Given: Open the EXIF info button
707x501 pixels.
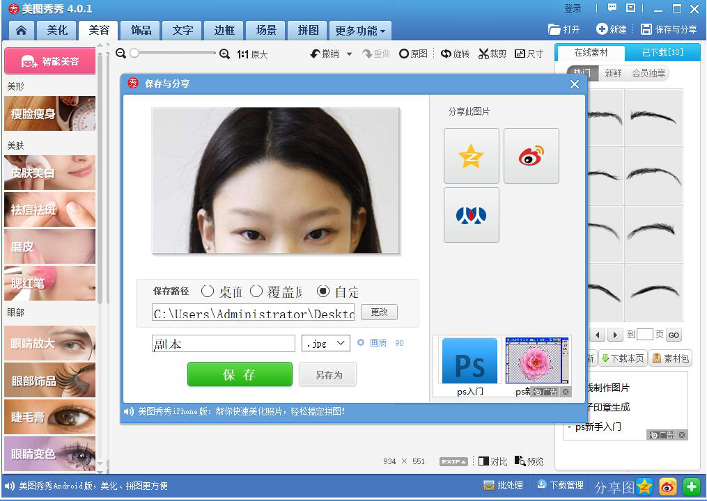Looking at the screenshot, I should pos(453,461).
